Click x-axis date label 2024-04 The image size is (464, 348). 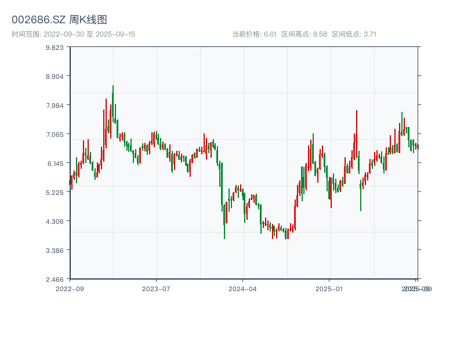[242, 289]
